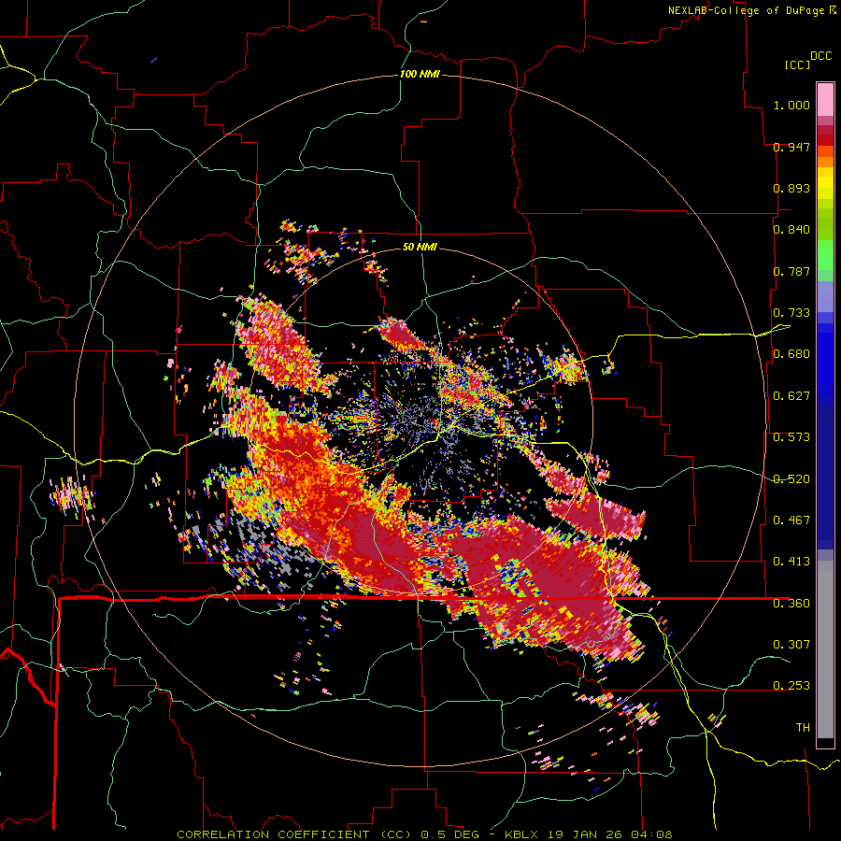This screenshot has width=841, height=841.
Task: Select the 0.307 scale value
Action: (x=791, y=644)
